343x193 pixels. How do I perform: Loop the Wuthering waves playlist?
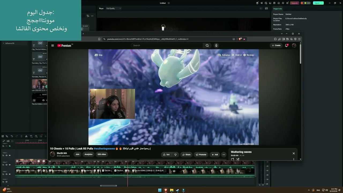click(x=232, y=159)
